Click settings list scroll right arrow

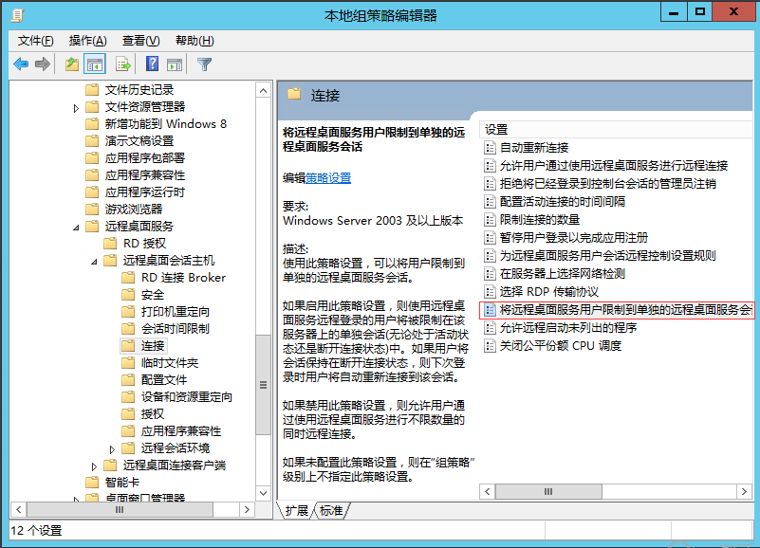[x=744, y=491]
